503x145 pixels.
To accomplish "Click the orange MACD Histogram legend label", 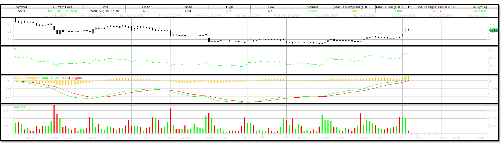I will click(27, 78).
